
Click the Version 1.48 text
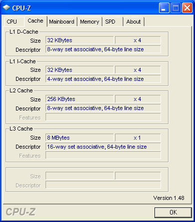pos(168,198)
